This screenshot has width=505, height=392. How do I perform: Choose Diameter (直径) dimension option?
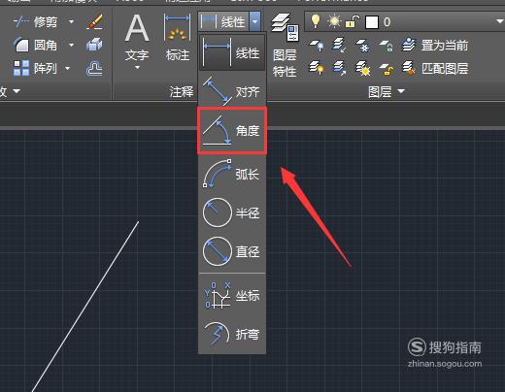point(232,251)
